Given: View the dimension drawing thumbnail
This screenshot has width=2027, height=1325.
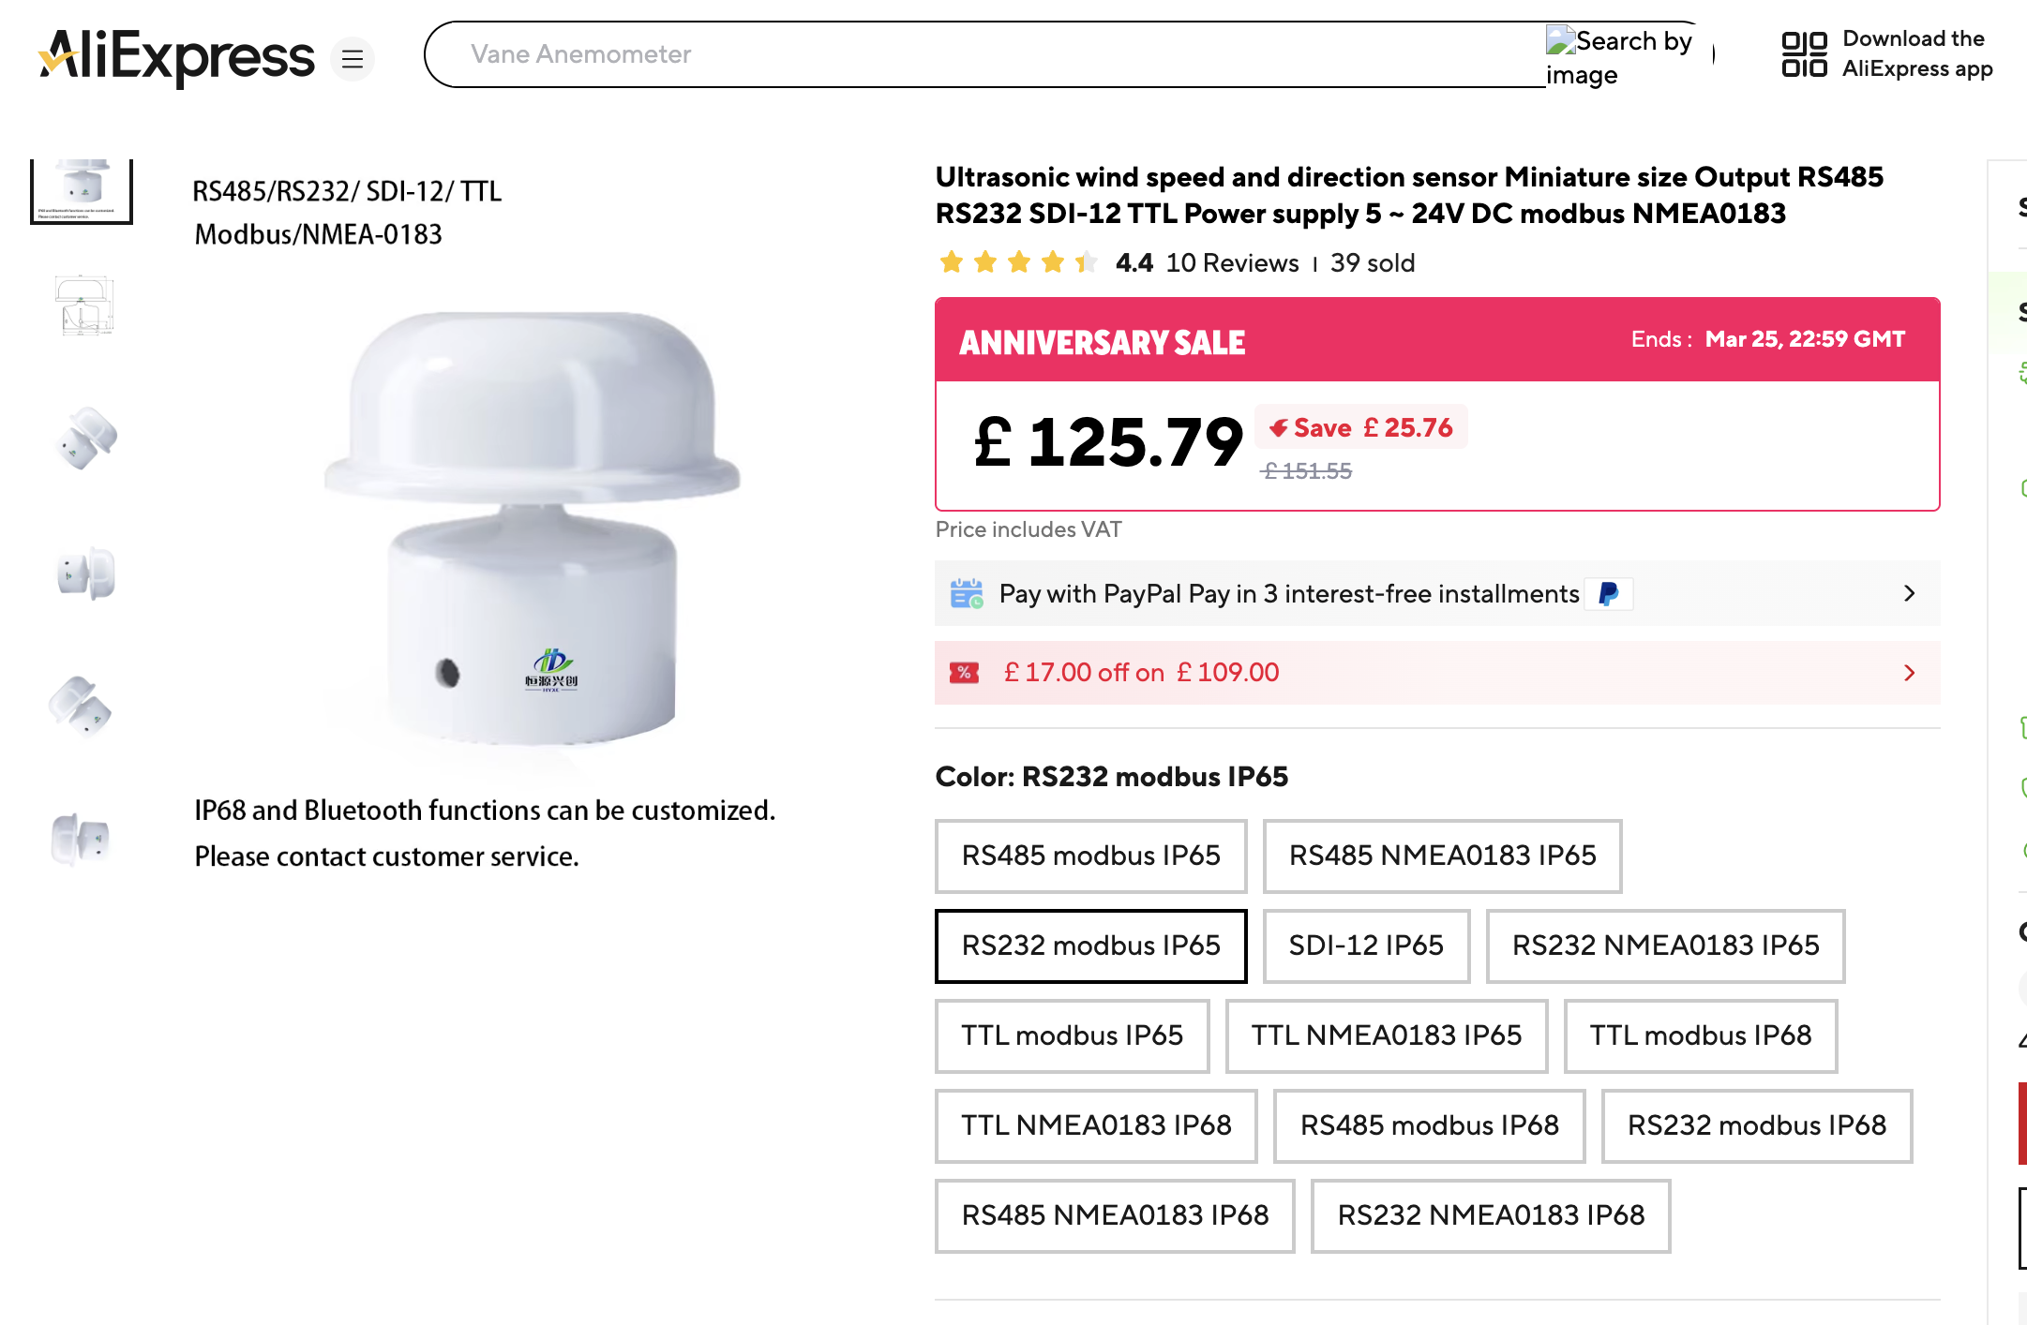Looking at the screenshot, I should [x=83, y=305].
